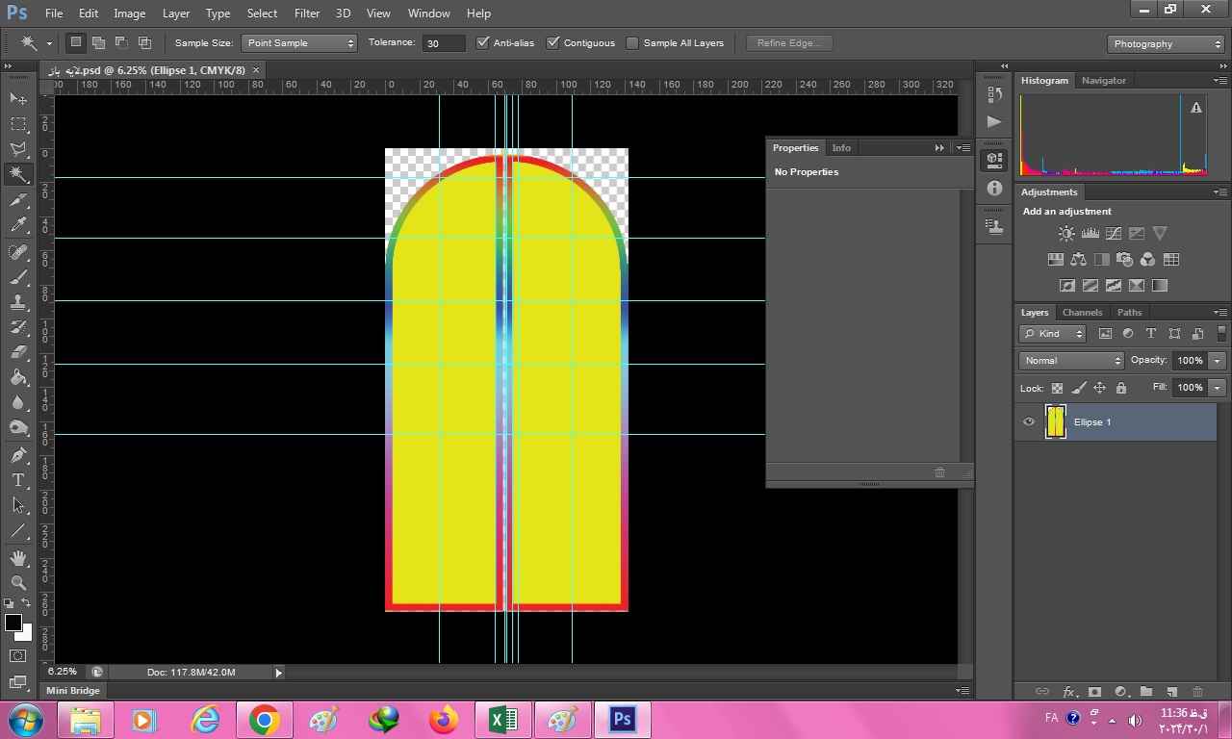Open the Sample Size dropdown
Image resolution: width=1232 pixels, height=739 pixels.
299,43
